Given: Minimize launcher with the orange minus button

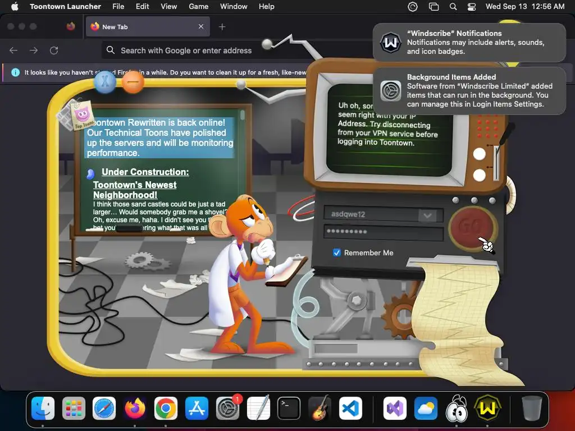Looking at the screenshot, I should pyautogui.click(x=133, y=81).
